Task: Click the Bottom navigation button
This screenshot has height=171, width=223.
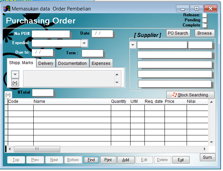Action: 73,160
